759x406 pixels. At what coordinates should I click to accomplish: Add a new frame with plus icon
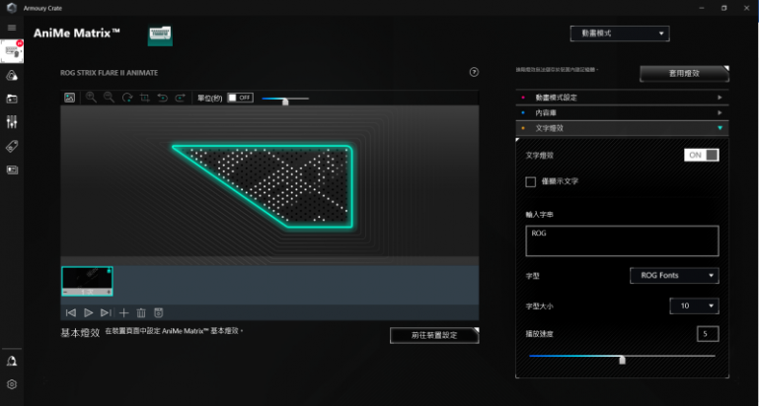[x=124, y=312]
